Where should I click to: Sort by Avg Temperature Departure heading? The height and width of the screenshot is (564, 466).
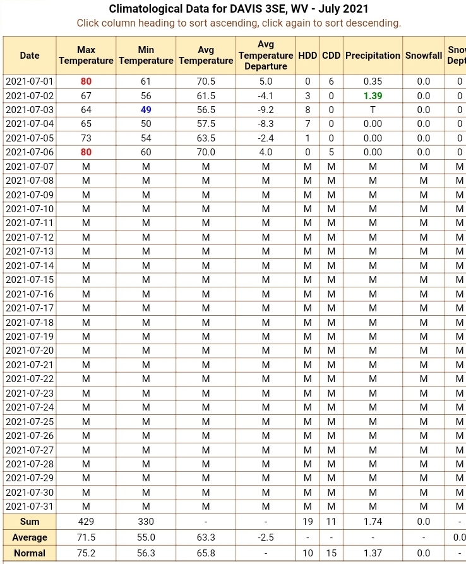point(266,56)
